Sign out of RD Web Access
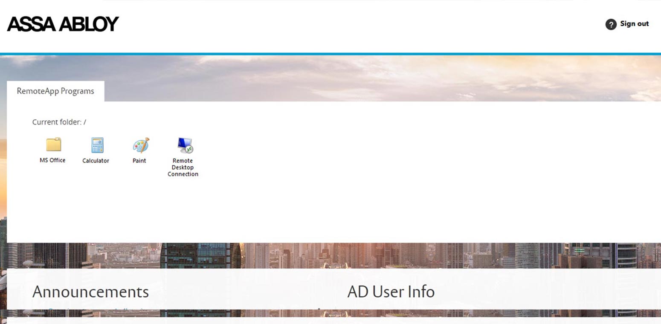The height and width of the screenshot is (324, 661). click(x=634, y=24)
